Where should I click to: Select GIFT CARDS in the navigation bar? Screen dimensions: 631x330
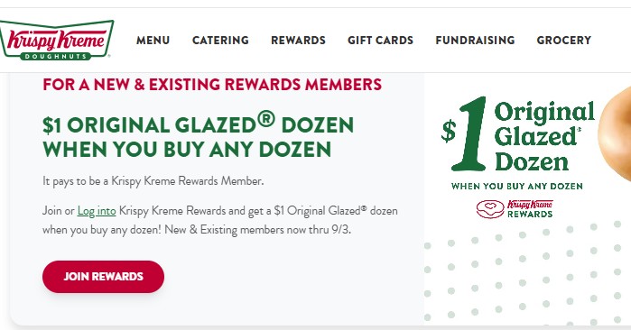click(380, 41)
